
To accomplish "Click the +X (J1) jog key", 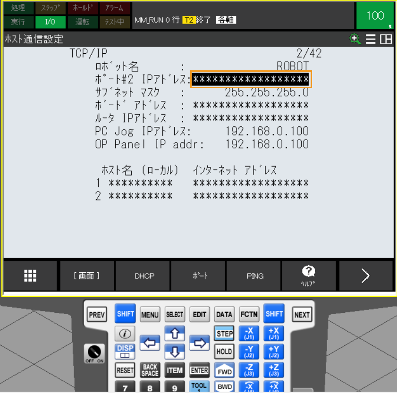I will pos(274,334).
